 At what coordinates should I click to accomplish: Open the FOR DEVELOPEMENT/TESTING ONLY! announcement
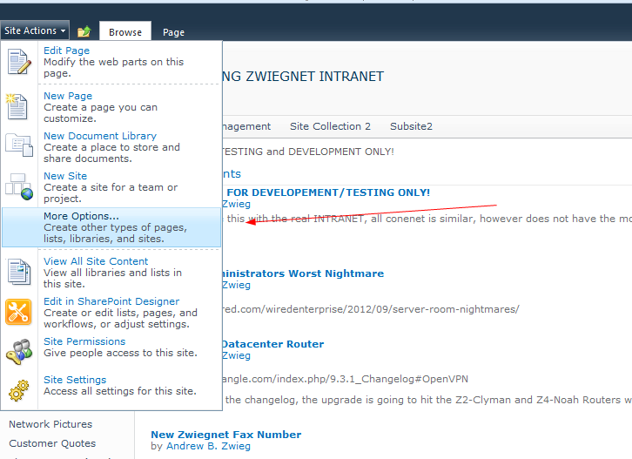click(328, 192)
